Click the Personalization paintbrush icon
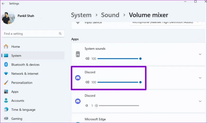This screenshot has width=207, height=123. pyautogui.click(x=6, y=82)
